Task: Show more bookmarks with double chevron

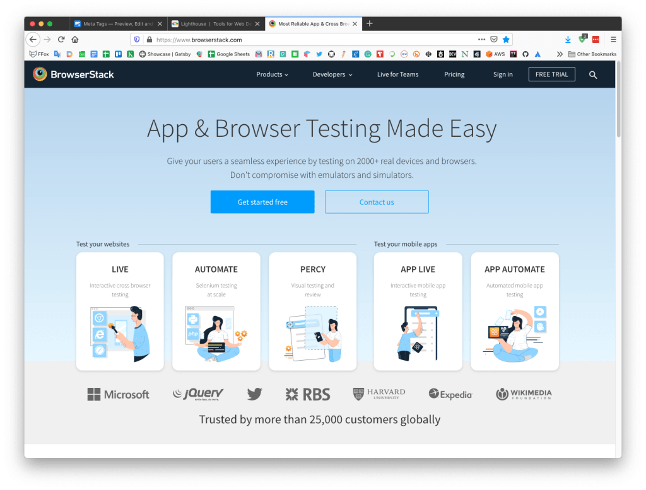Action: (x=560, y=54)
